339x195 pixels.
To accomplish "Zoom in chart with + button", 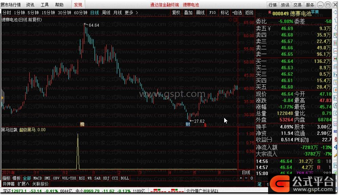I will [x=241, y=178].
